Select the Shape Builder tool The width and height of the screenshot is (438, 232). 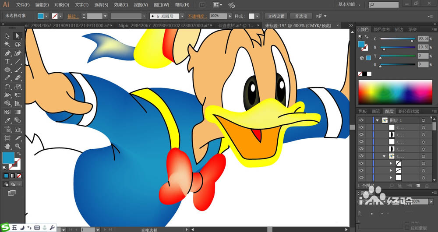pyautogui.click(x=7, y=104)
